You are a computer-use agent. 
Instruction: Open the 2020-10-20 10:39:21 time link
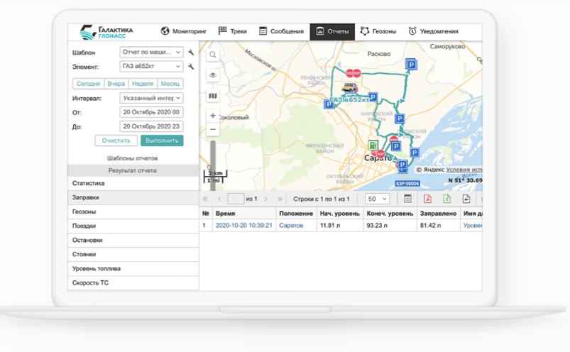pyautogui.click(x=243, y=226)
